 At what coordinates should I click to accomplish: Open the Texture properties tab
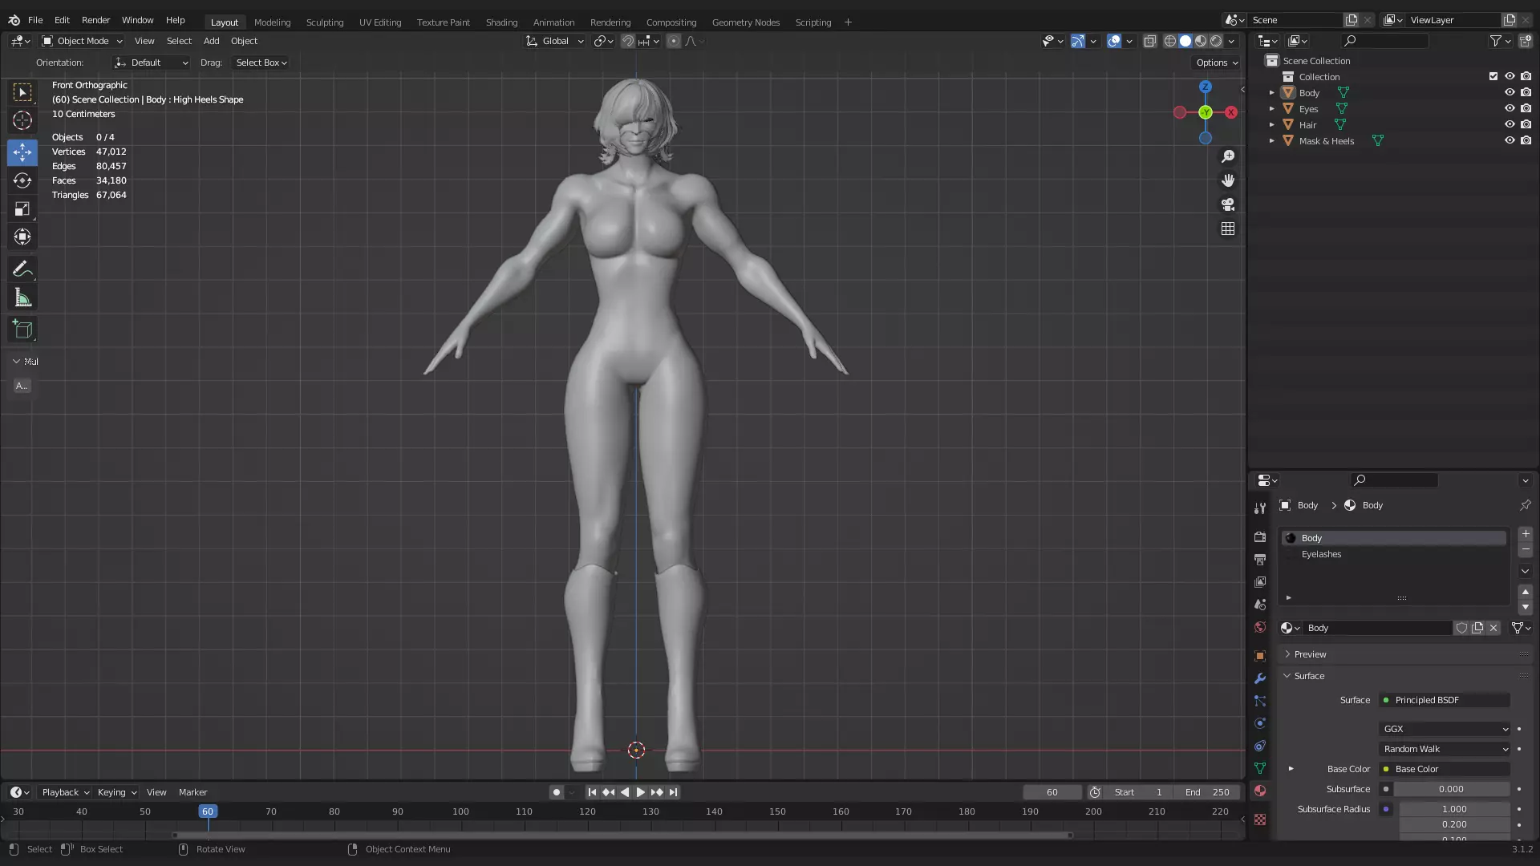pos(1260,819)
